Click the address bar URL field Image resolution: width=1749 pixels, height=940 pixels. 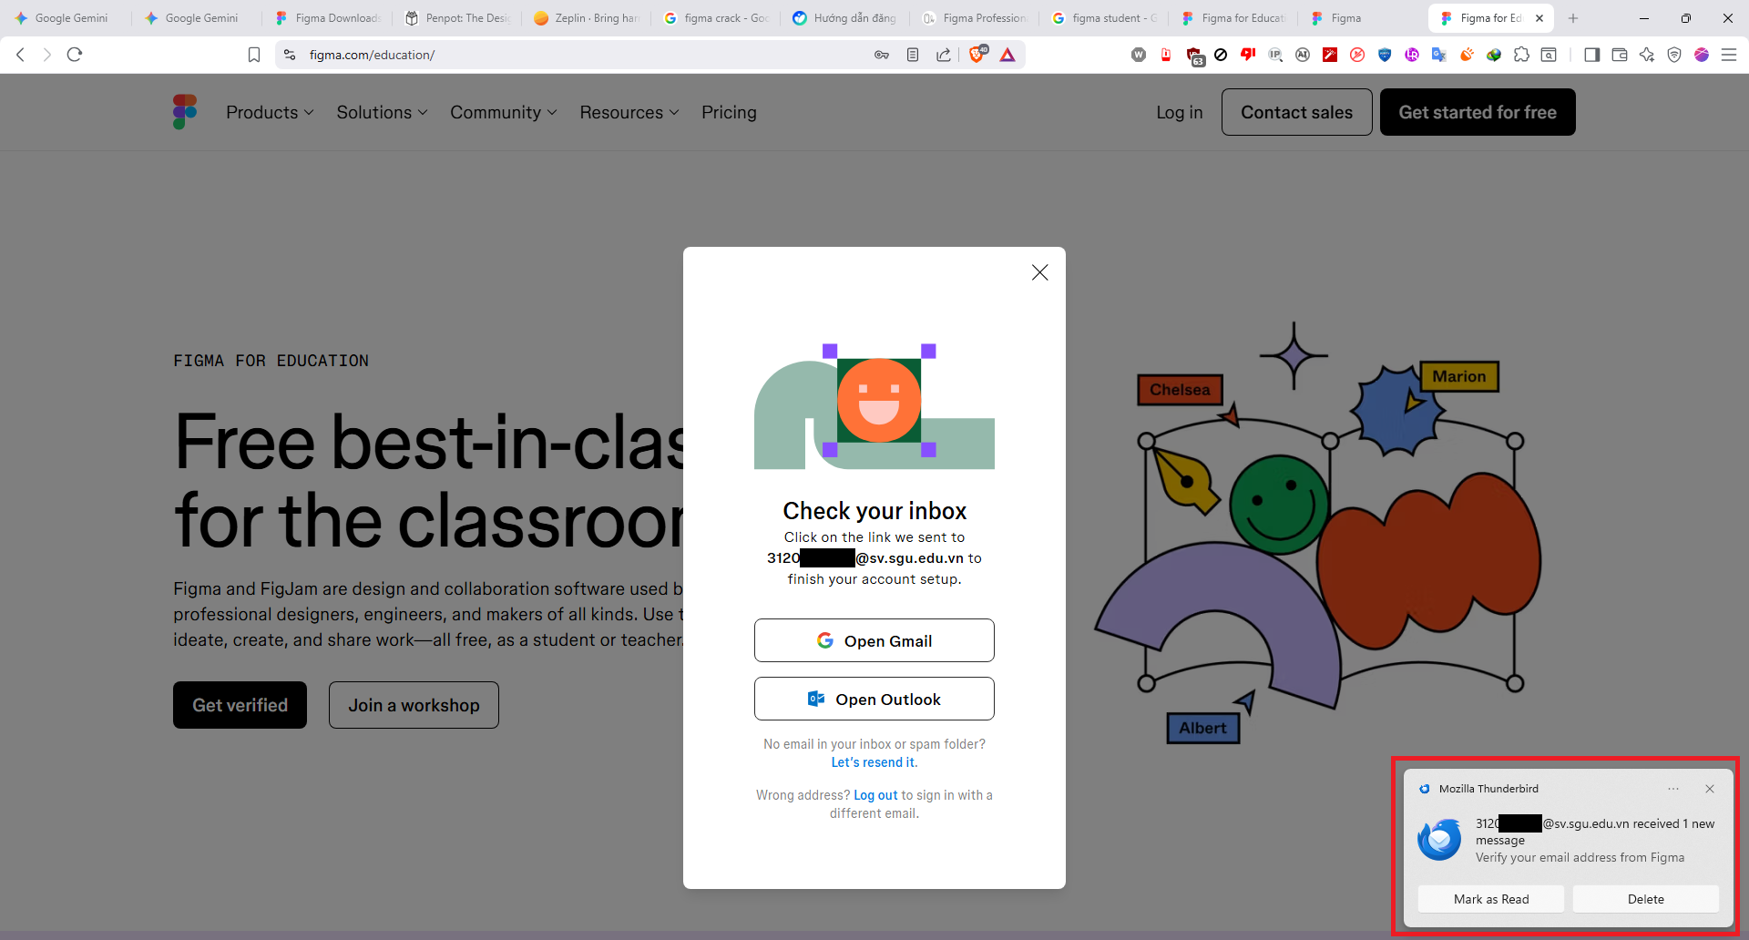(583, 55)
